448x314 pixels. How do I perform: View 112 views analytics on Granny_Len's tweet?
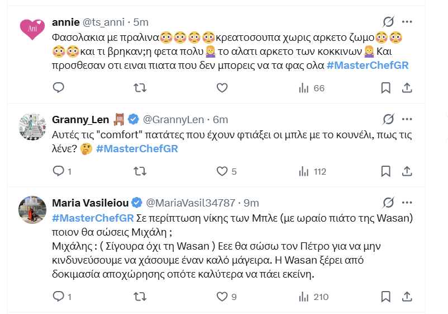click(x=312, y=172)
